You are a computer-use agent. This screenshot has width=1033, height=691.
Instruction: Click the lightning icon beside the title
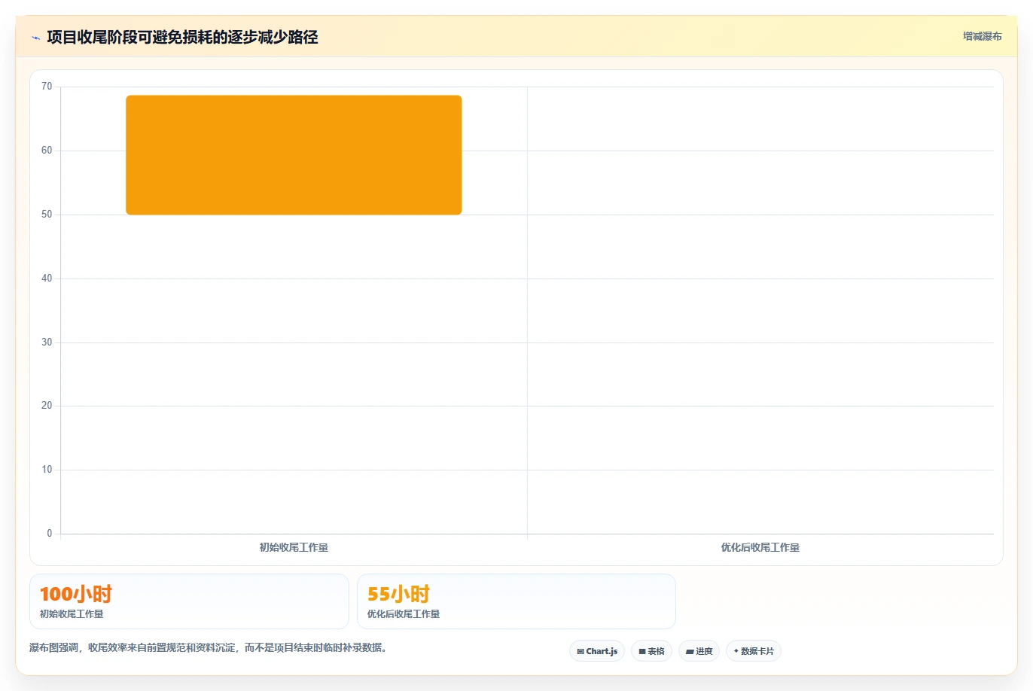coord(35,38)
